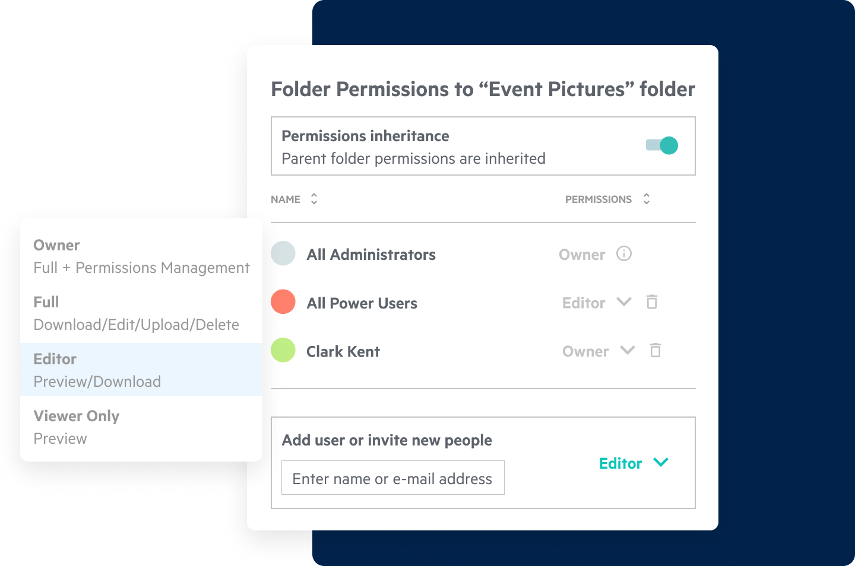This screenshot has height=566, width=855.
Task: Remove Clark Kent with the trash icon
Action: point(655,351)
